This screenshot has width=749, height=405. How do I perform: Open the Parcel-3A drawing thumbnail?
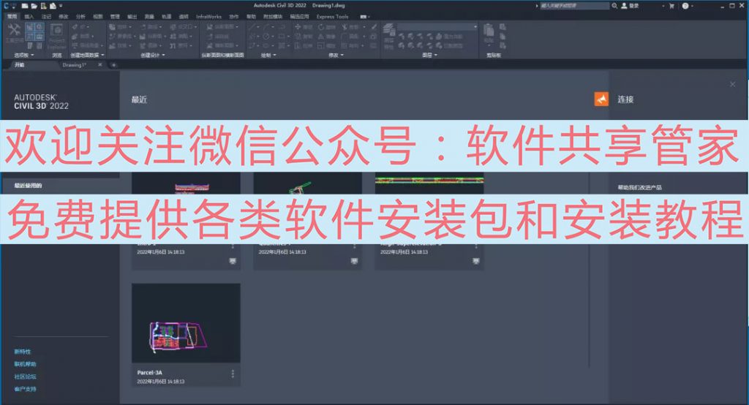click(x=186, y=323)
